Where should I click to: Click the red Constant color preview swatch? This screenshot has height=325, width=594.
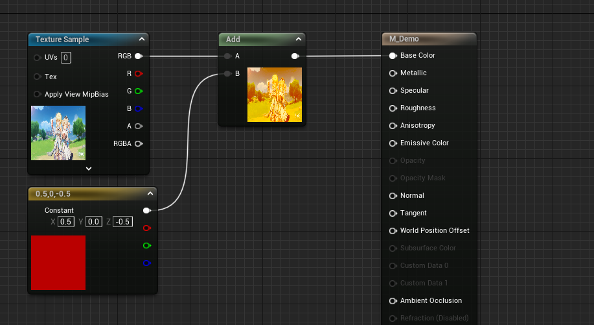pyautogui.click(x=58, y=263)
